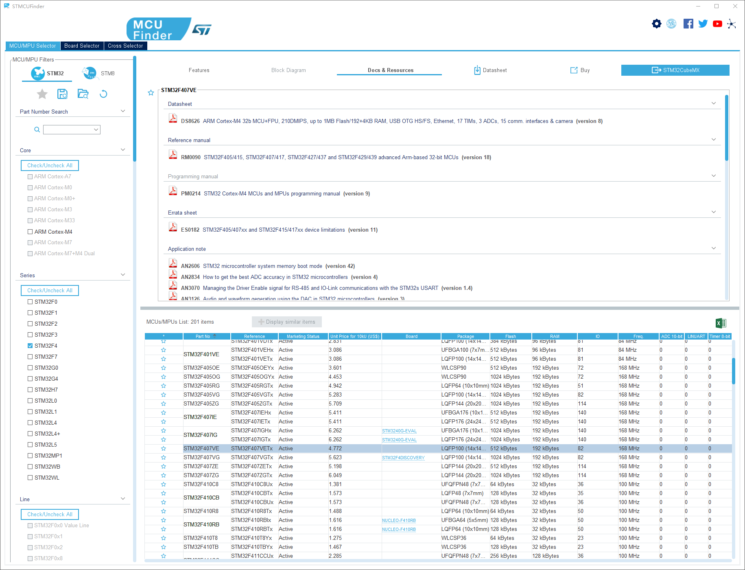745x570 pixels.
Task: Add STM32F407VE to favorites star
Action: coord(151,93)
